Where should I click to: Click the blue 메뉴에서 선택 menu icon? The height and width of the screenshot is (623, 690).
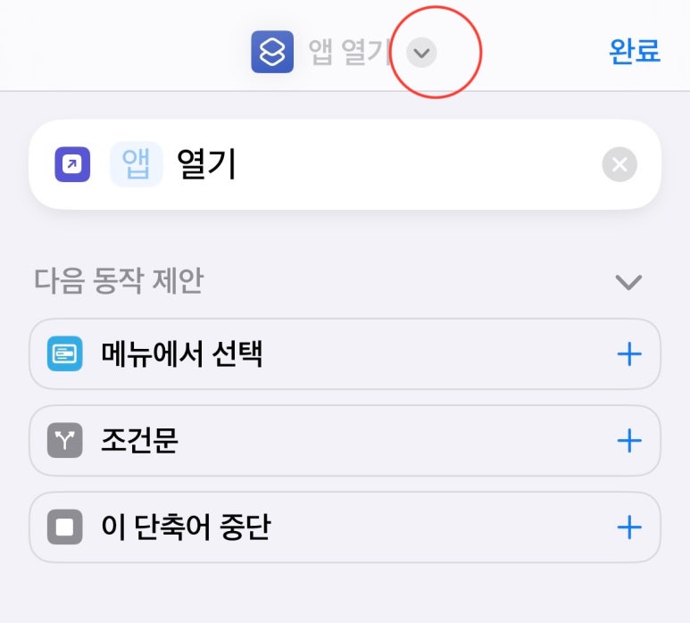click(x=64, y=353)
